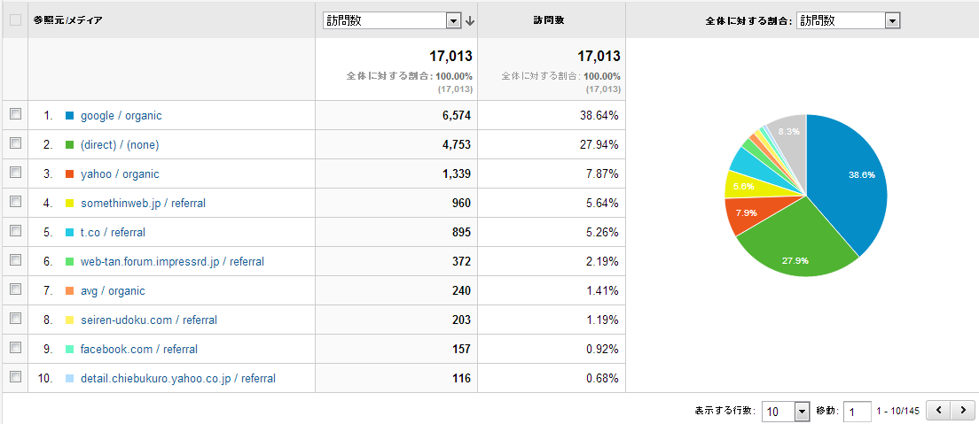Click the green slice of pie chart
The width and height of the screenshot is (979, 424).
click(x=789, y=248)
